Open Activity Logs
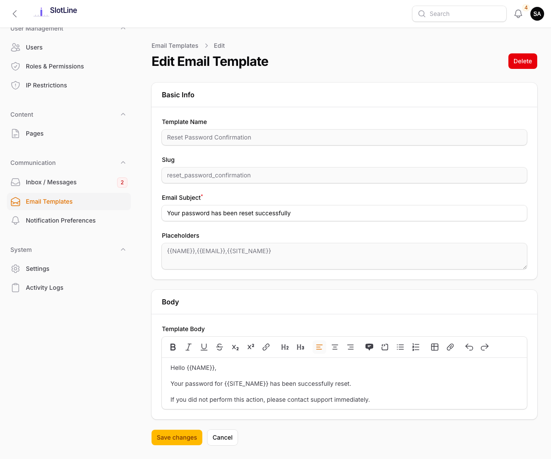 click(x=69, y=288)
